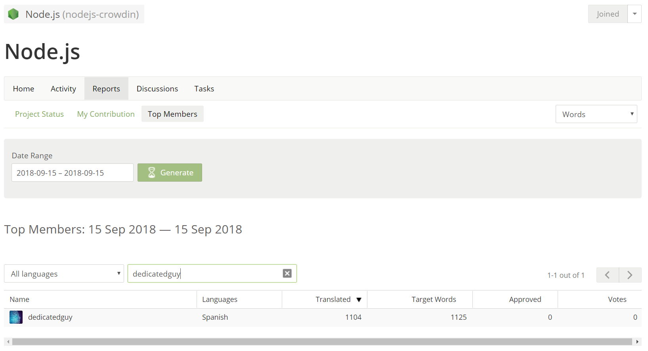Select the Top Members sub-tab
Screen dimensions: 648x351
click(172, 114)
